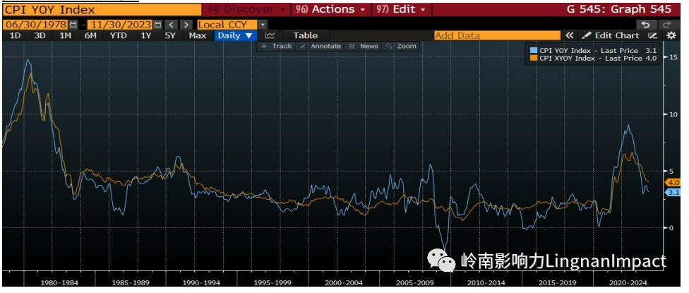Select the Max time range
Screen dimensions: 689x293
[197, 35]
